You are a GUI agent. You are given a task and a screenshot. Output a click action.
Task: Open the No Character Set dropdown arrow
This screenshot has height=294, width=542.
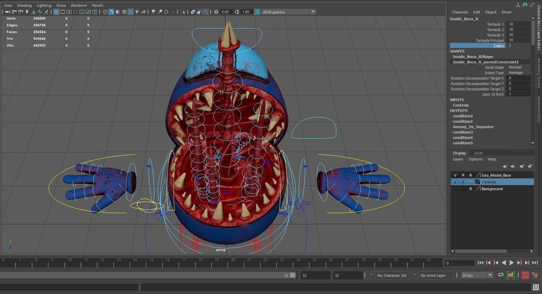(x=371, y=275)
